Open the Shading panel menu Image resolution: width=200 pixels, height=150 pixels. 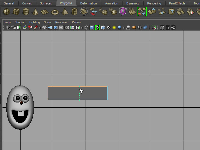20,22
